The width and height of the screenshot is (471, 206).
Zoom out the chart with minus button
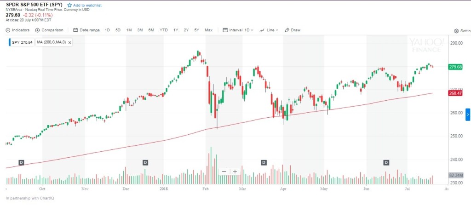[x=224, y=172]
